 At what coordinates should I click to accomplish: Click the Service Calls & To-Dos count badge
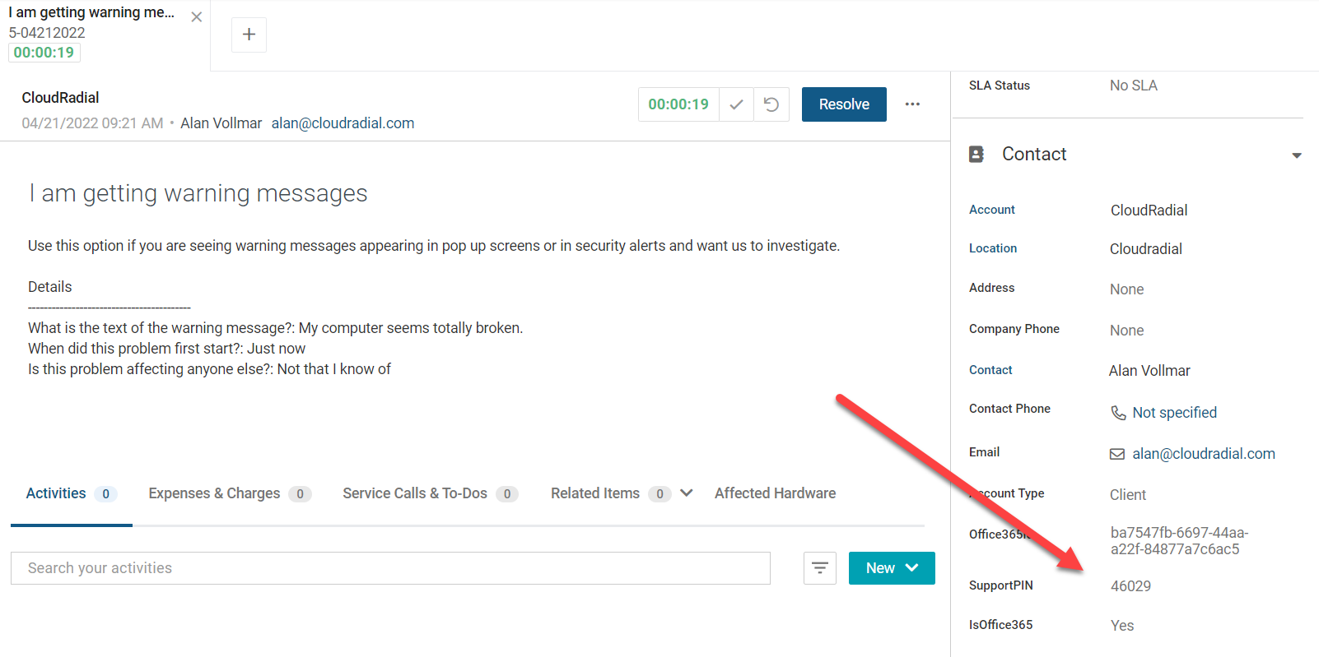(507, 494)
